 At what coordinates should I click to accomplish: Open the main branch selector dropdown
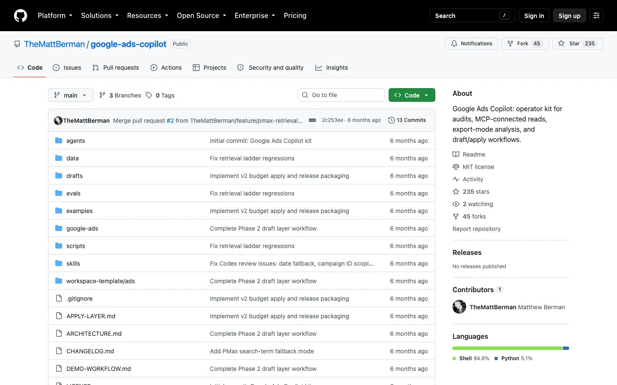[x=71, y=95]
